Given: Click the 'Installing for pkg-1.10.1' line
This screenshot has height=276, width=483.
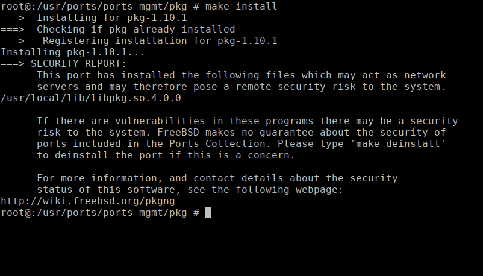Looking at the screenshot, I should click(x=112, y=17).
